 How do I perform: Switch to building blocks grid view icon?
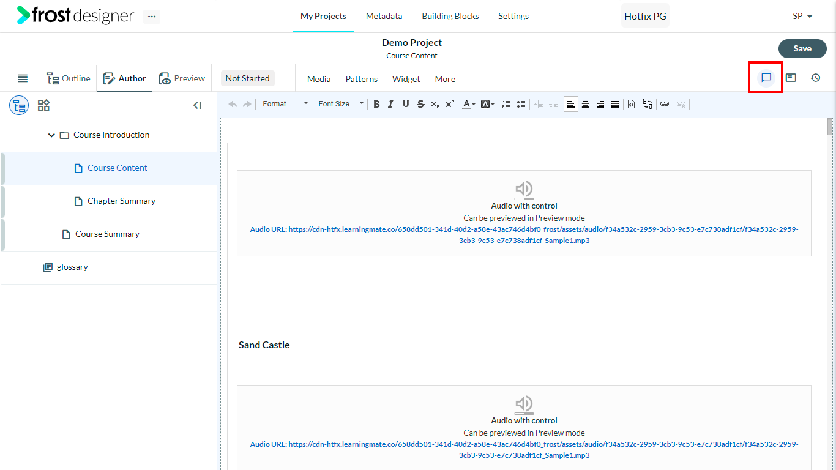[x=43, y=105]
